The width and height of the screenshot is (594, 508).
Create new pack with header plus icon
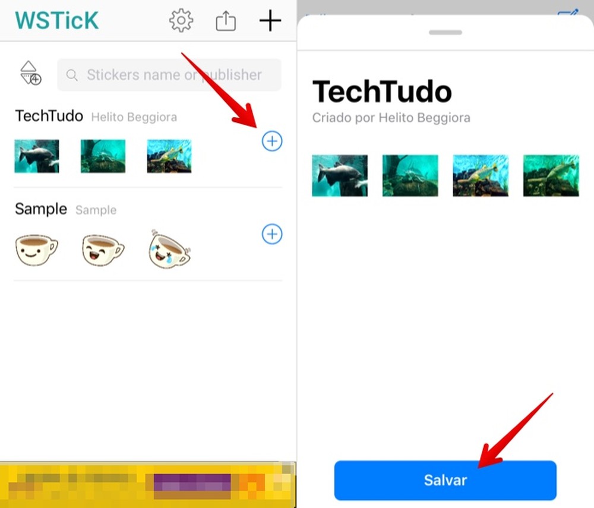(x=270, y=20)
